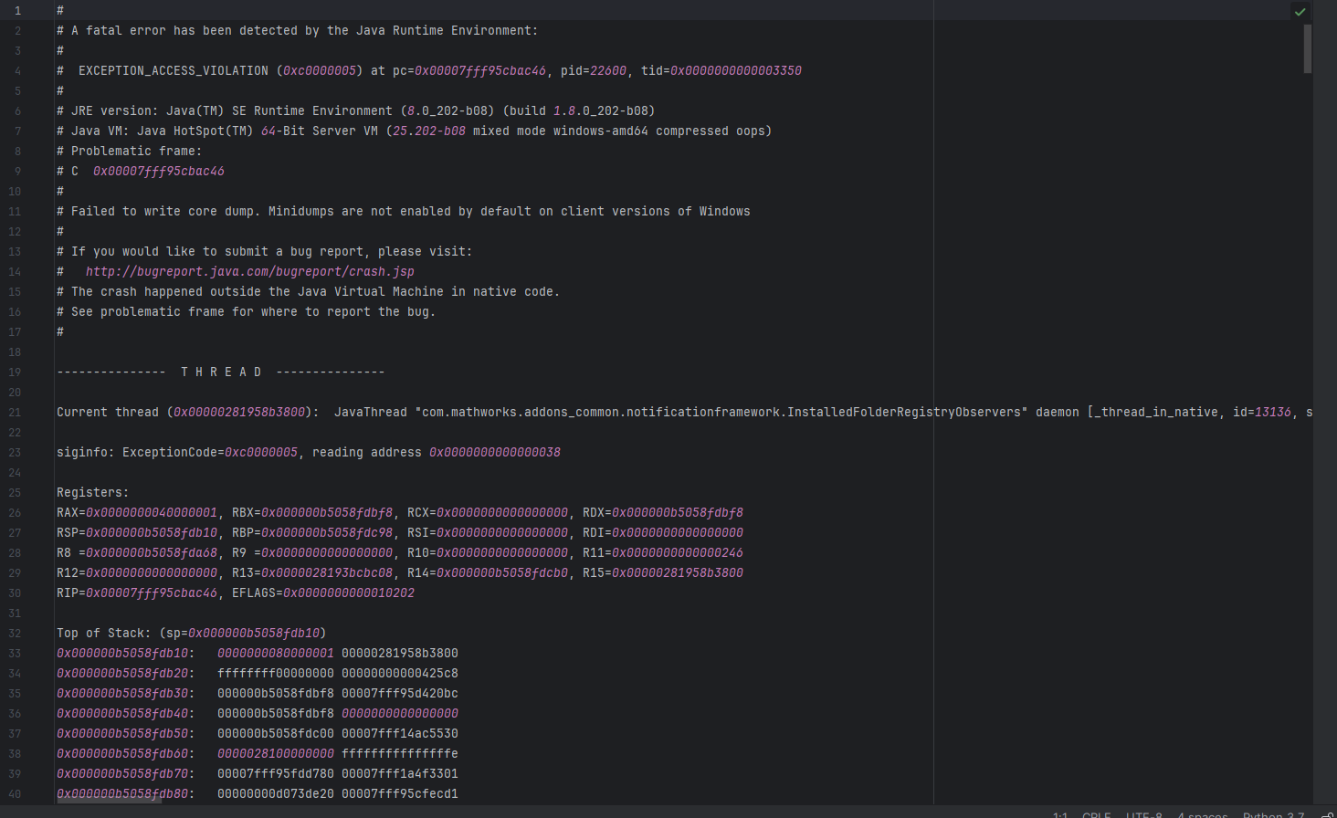Click line number 32 in the gutter
Viewport: 1337px width, 818px height.
click(15, 633)
